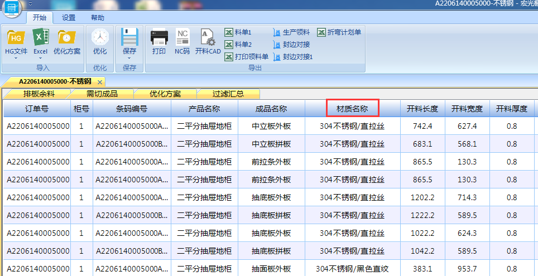Export 料单2 to Excel
The height and width of the screenshot is (276, 538).
(x=238, y=45)
